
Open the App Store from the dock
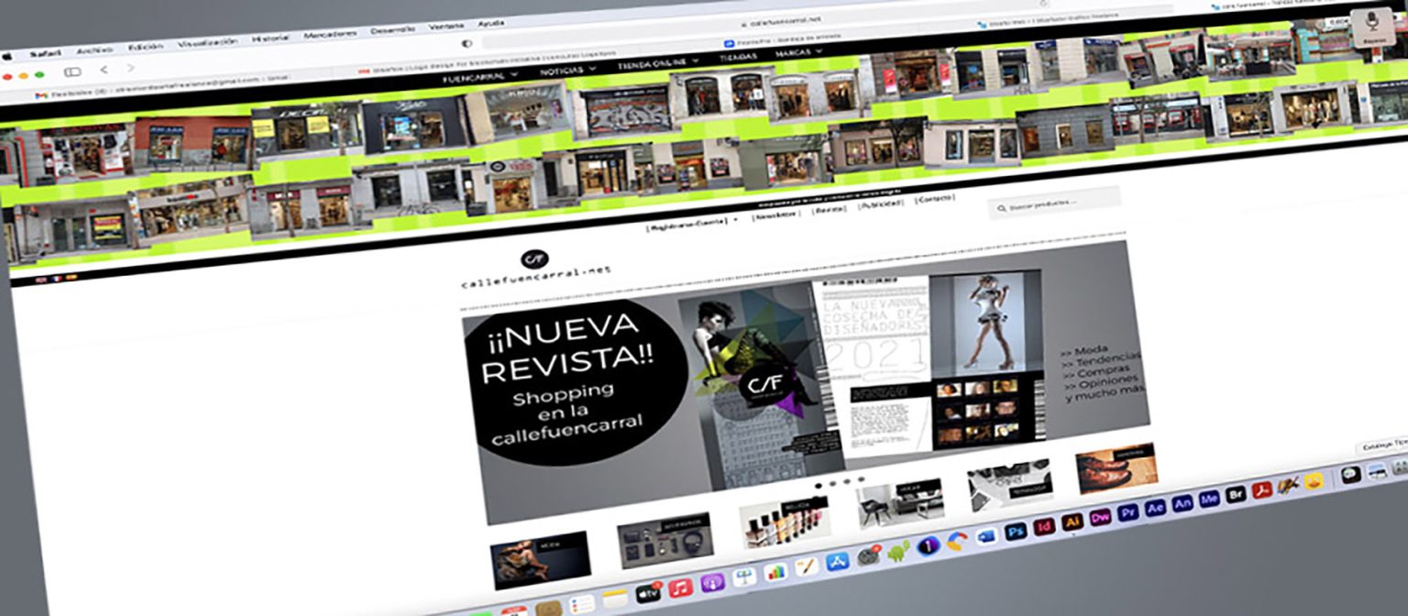837,561
